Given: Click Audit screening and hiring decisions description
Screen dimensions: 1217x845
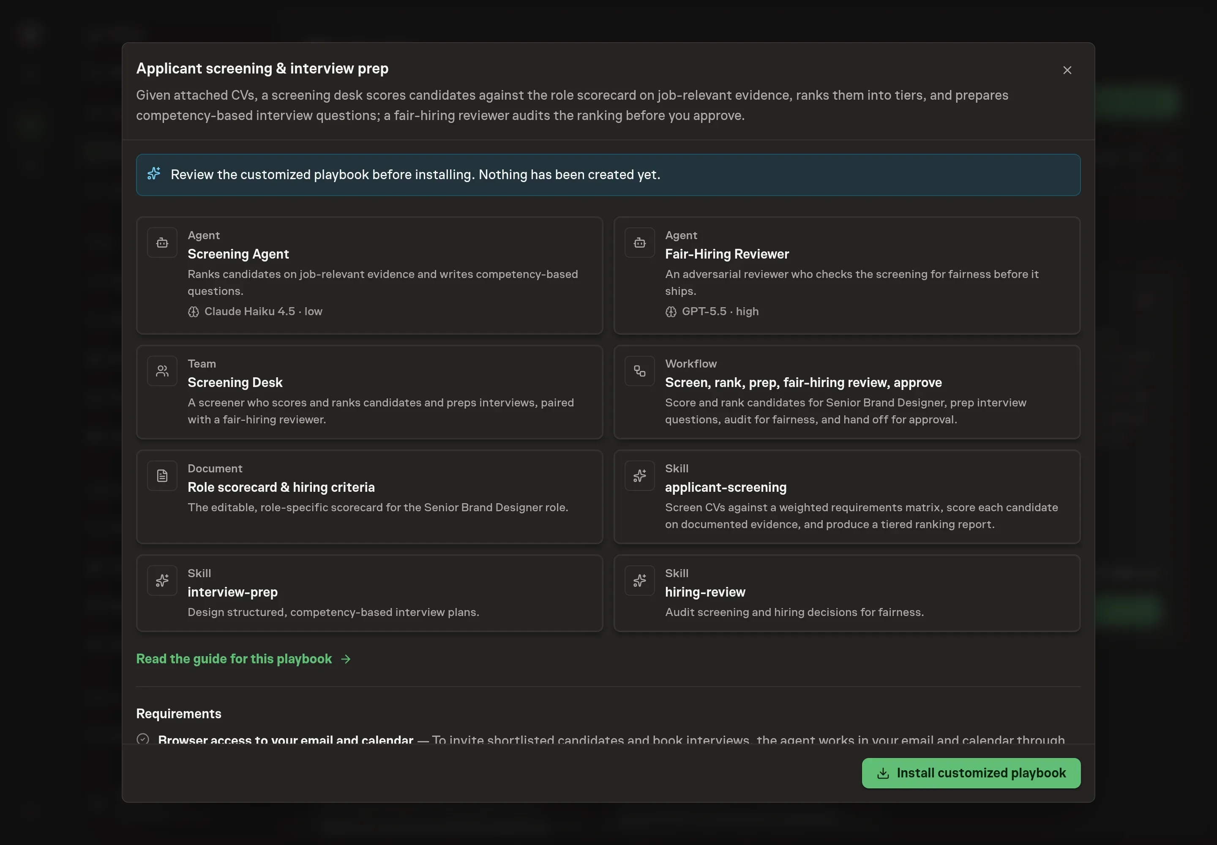Looking at the screenshot, I should click(x=794, y=613).
